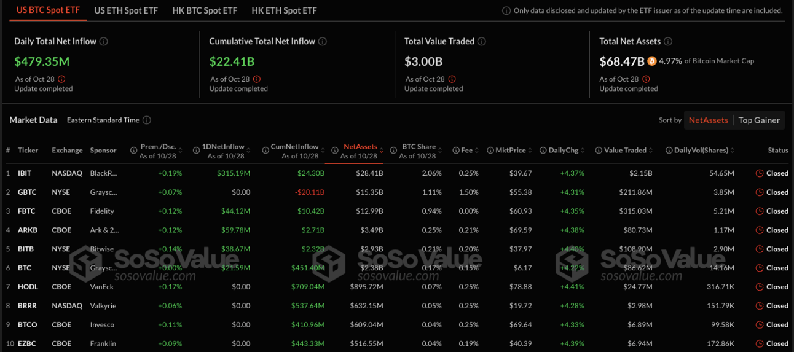Click info icon beside DailyChg column header
The height and width of the screenshot is (352, 794).
coord(543,151)
